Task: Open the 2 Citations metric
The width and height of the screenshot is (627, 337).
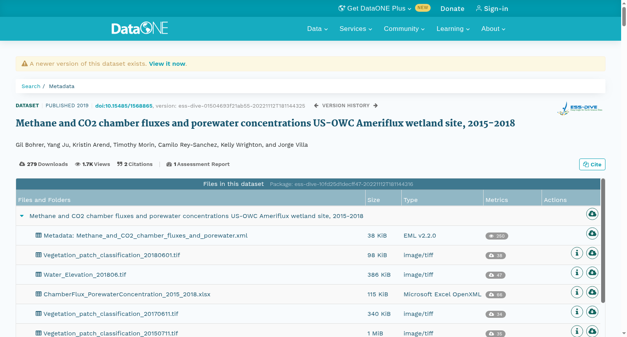Action: [135, 164]
